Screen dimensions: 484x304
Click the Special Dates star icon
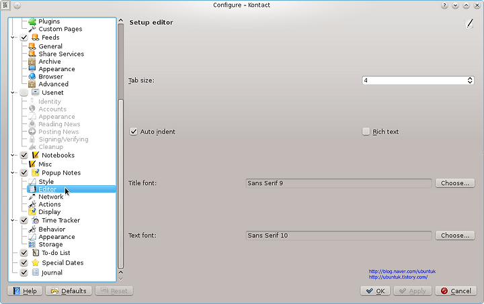[x=36, y=262]
